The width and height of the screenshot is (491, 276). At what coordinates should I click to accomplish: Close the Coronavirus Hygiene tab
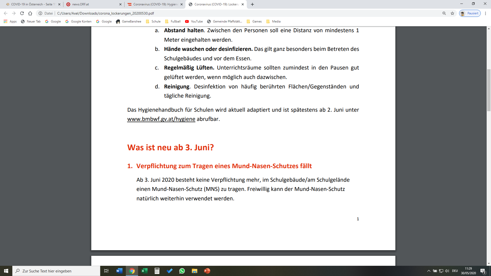(x=182, y=4)
